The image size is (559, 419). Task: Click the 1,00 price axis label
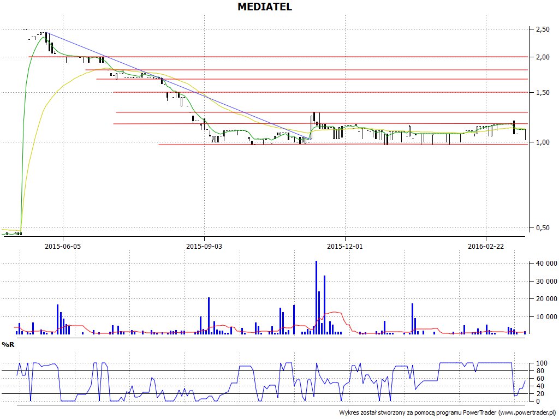point(543,142)
